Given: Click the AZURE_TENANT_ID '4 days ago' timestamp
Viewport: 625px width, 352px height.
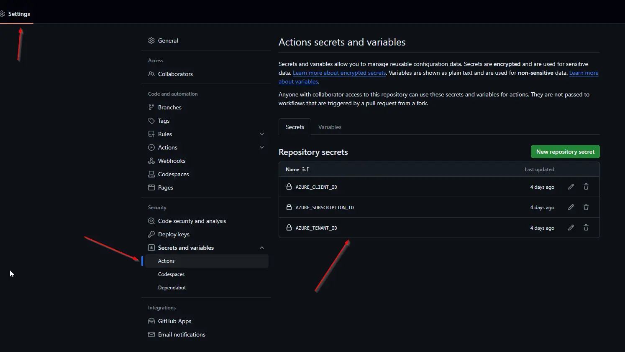Looking at the screenshot, I should coord(542,228).
